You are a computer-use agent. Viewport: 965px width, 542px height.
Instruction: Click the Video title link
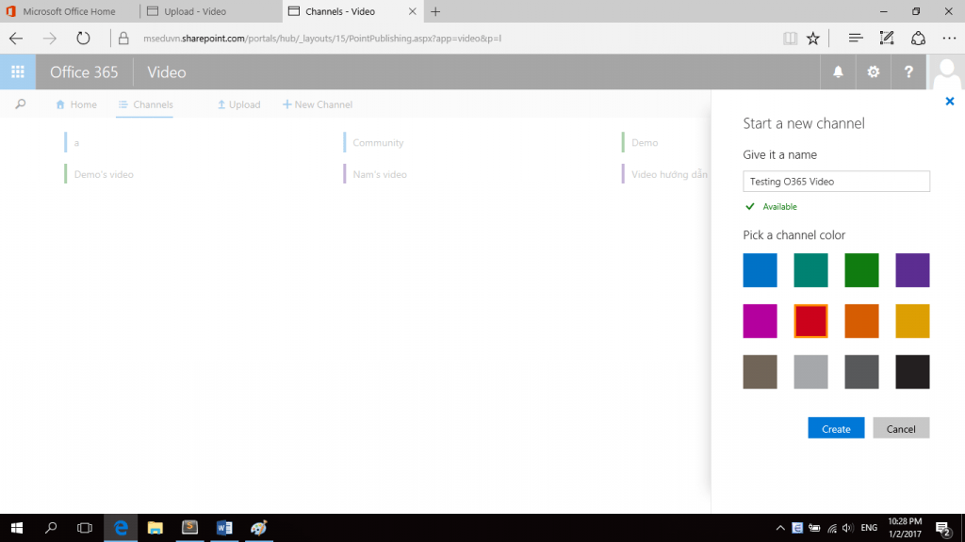coord(166,72)
